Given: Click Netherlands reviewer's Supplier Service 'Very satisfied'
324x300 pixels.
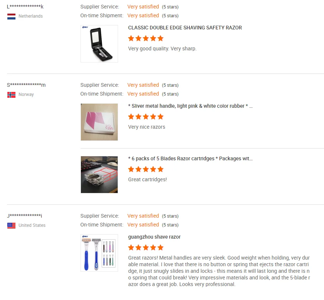Looking at the screenshot, I should pyautogui.click(x=143, y=7).
